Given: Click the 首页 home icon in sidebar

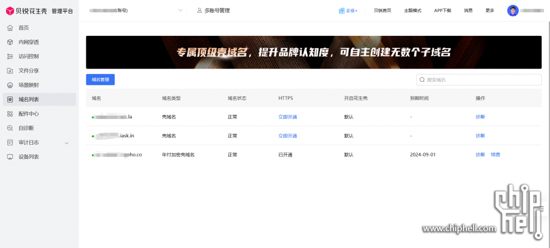Looking at the screenshot, I should coord(10,27).
